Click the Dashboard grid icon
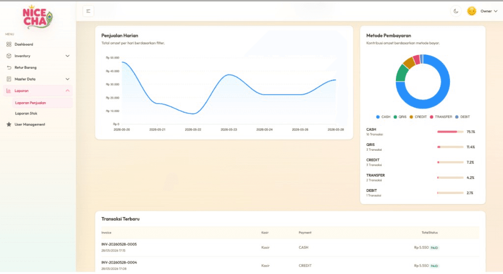Screen dimensions: 503x274 pyautogui.click(x=9, y=44)
